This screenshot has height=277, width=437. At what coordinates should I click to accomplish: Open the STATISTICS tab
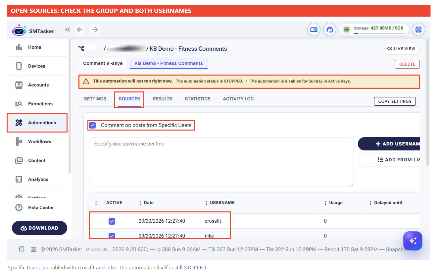(198, 99)
